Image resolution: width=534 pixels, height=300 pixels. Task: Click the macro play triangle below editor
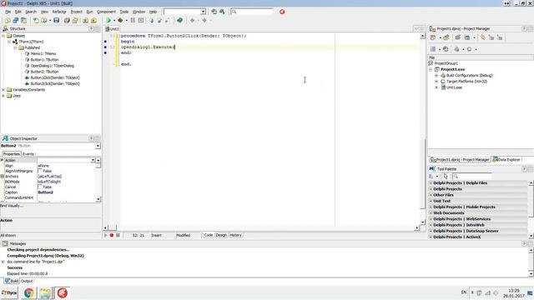[106, 235]
